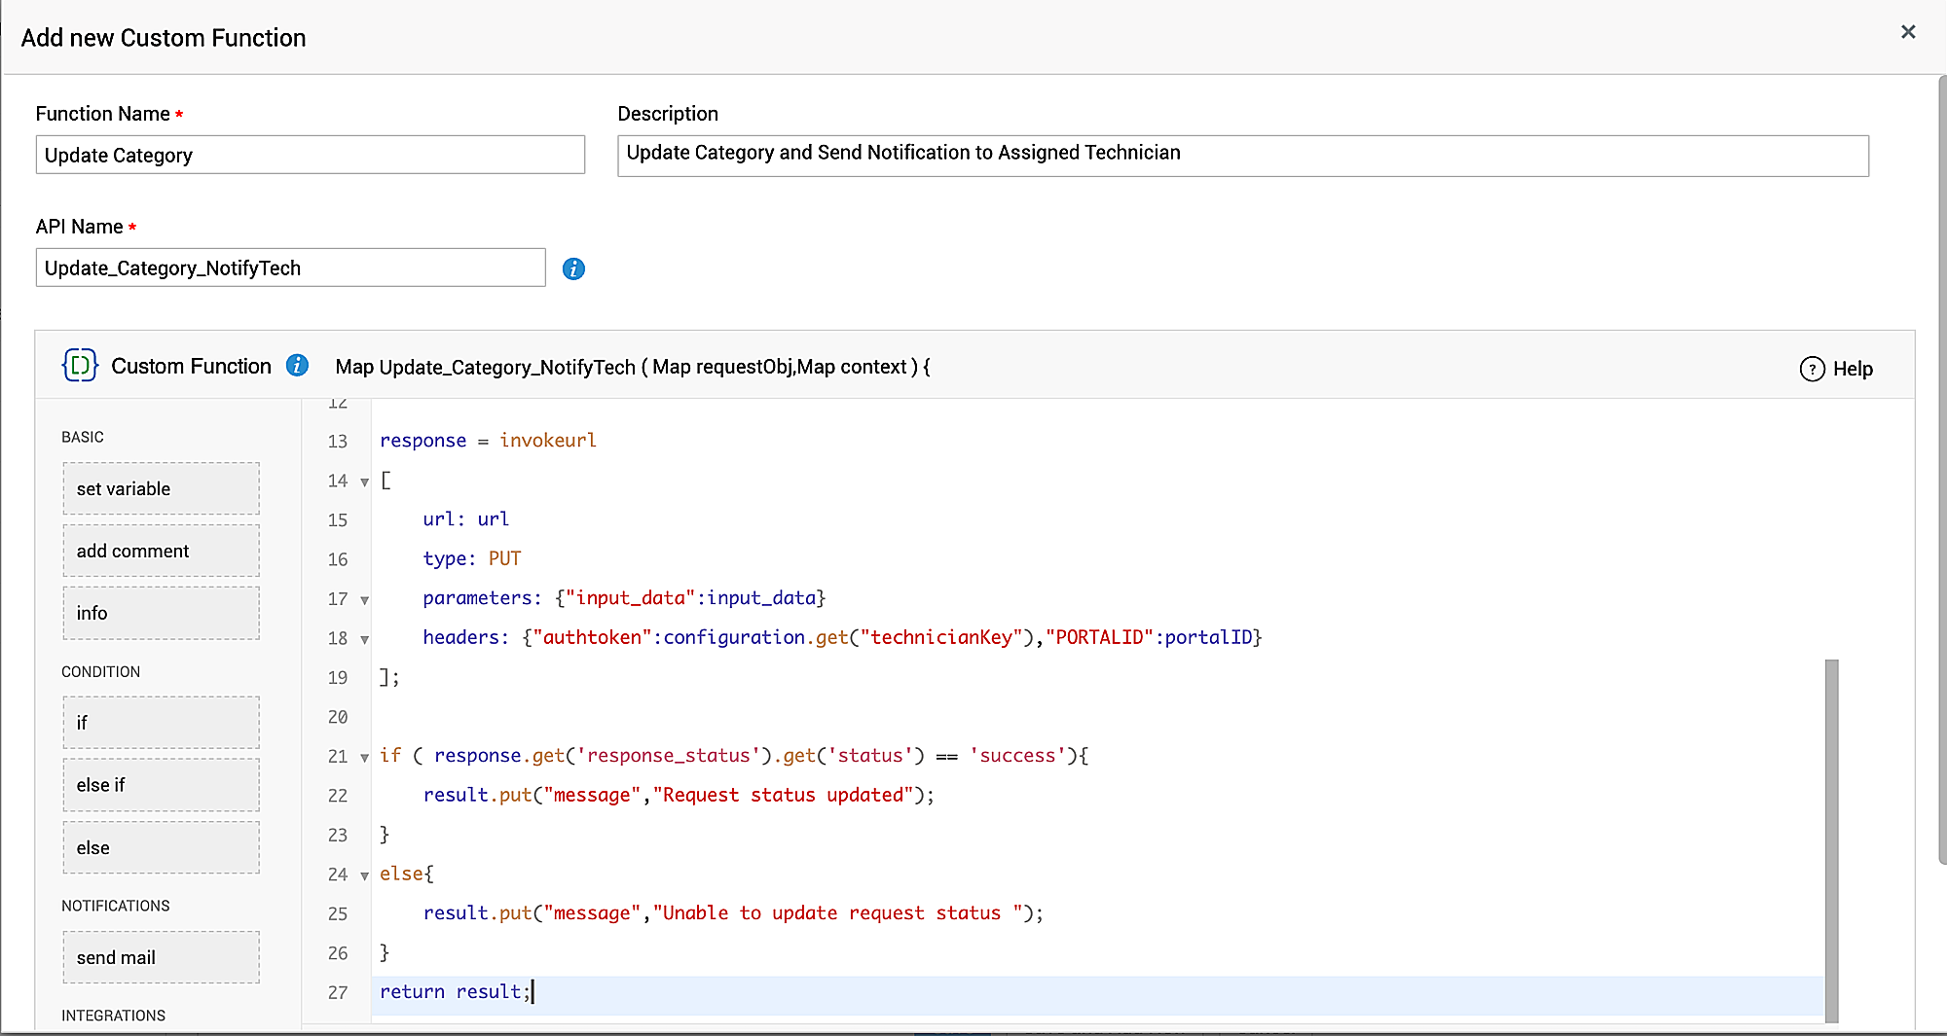Collapse the if success block at line 21
1947x1036 pixels.
[x=363, y=757]
